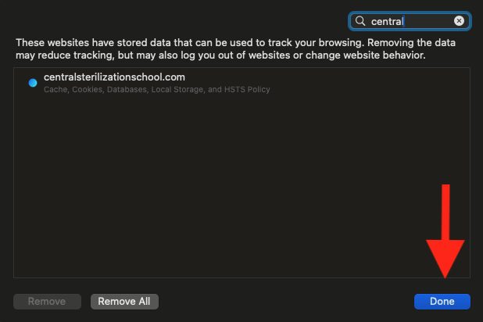Image resolution: width=483 pixels, height=322 pixels.
Task: Click the Remove All button
Action: point(124,302)
